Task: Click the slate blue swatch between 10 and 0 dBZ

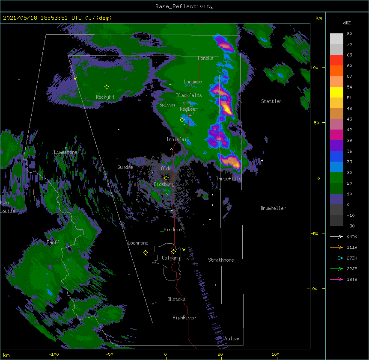Action: click(336, 199)
